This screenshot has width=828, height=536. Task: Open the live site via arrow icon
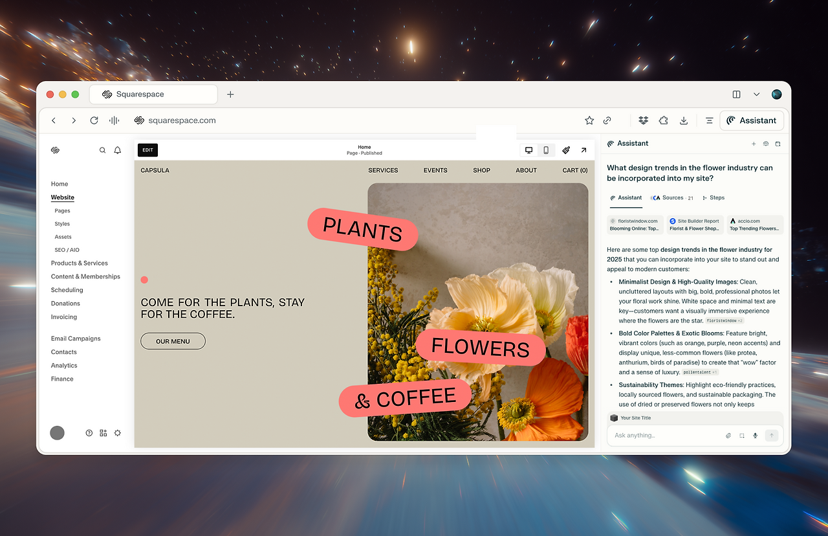point(583,150)
